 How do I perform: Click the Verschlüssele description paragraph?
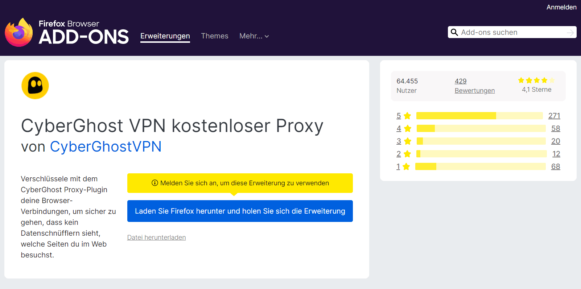[x=69, y=217]
